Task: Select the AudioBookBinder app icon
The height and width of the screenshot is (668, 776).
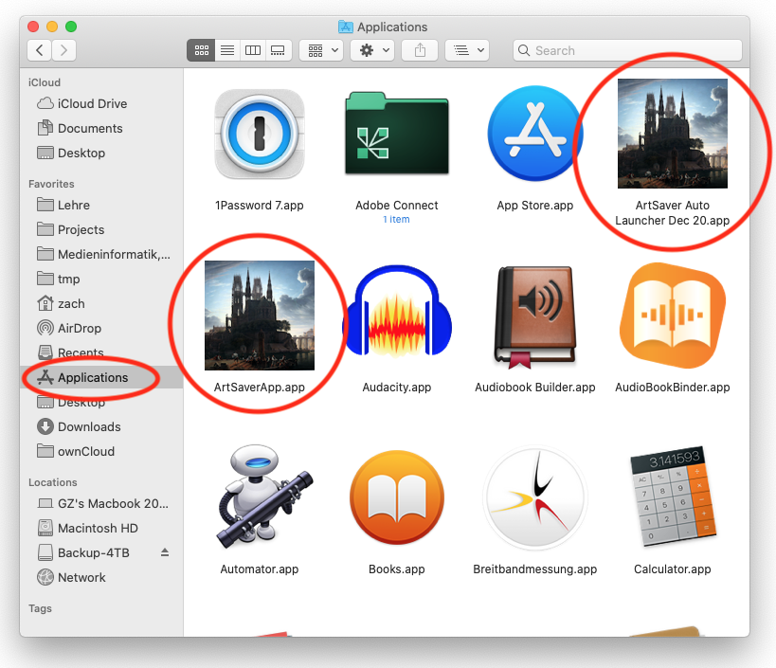Action: (x=673, y=316)
